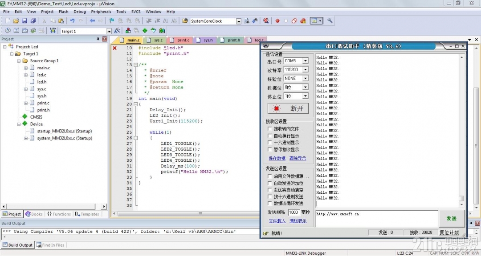481x256 pixels.
Task: Open Manage Project Items icon
Action: [128, 31]
